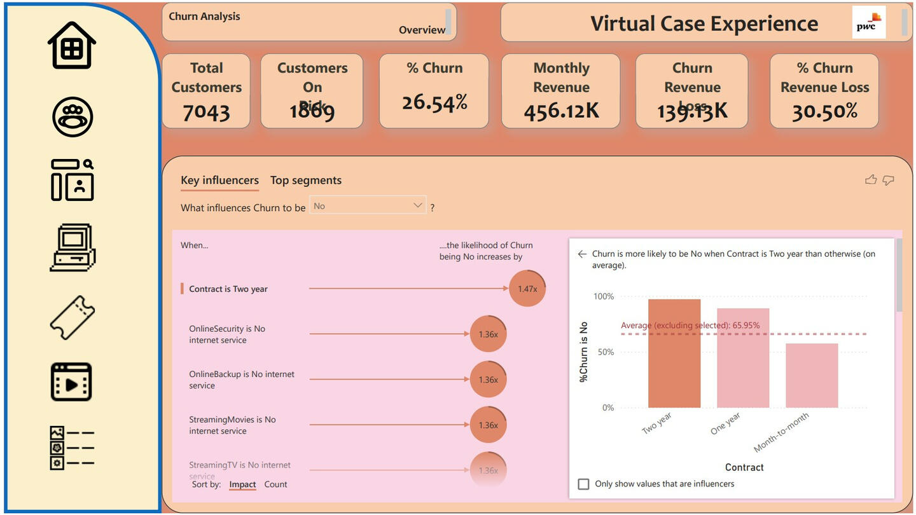916x515 pixels.
Task: Open the video player icon in sidebar
Action: (71, 382)
